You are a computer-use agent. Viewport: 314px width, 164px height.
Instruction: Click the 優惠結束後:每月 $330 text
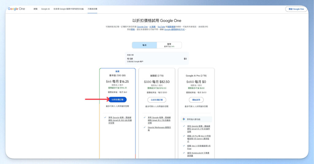(157, 93)
